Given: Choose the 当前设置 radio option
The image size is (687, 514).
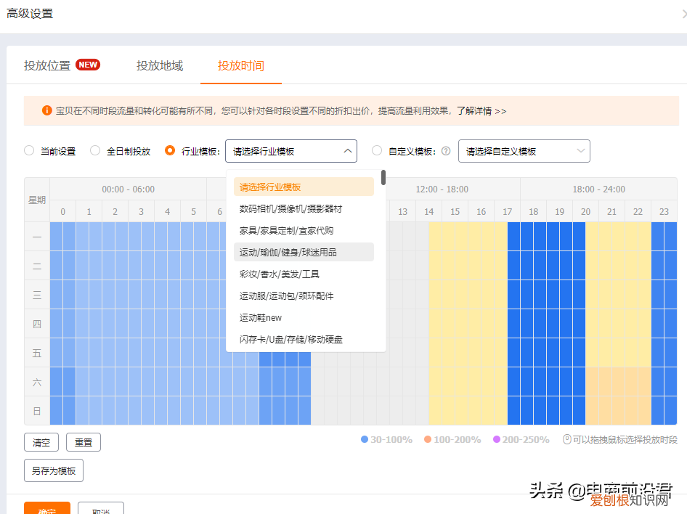Looking at the screenshot, I should [x=28, y=150].
